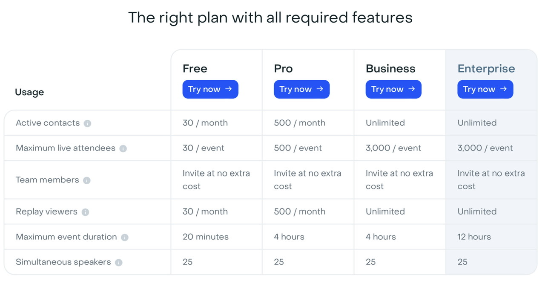Click info icon next to Active contacts
The image size is (545, 284).
click(x=87, y=123)
